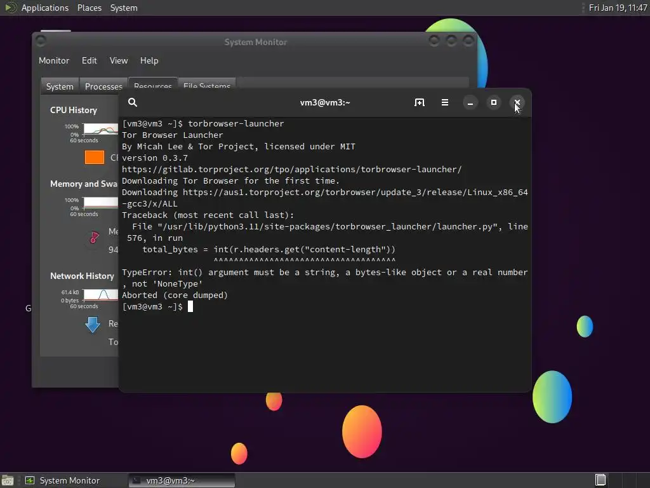The height and width of the screenshot is (488, 650).
Task: Click the terminal title vm3@vm3:~
Action: tap(325, 102)
